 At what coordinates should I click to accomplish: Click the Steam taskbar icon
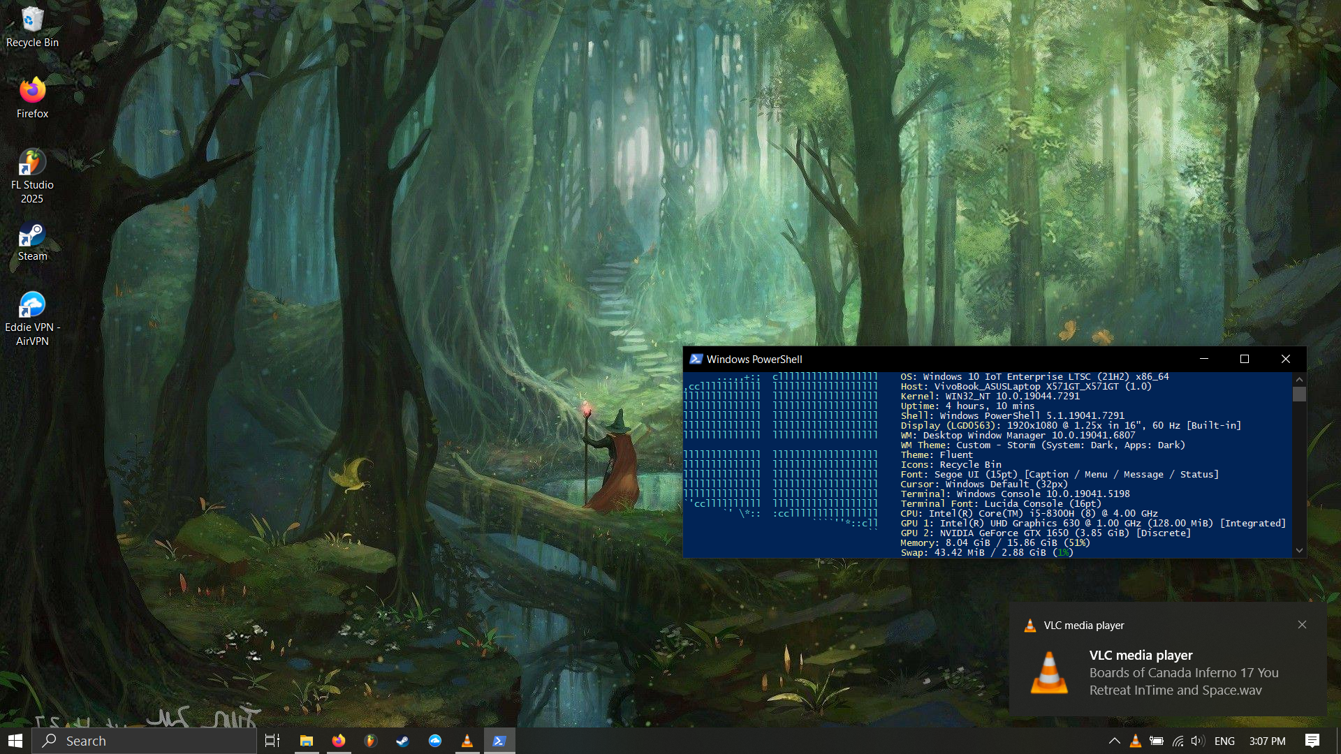click(x=403, y=741)
